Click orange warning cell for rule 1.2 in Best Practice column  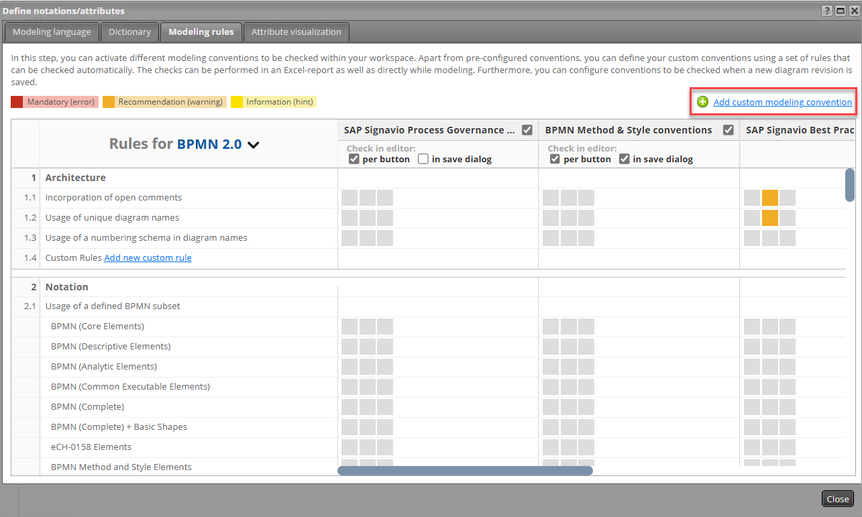point(769,218)
